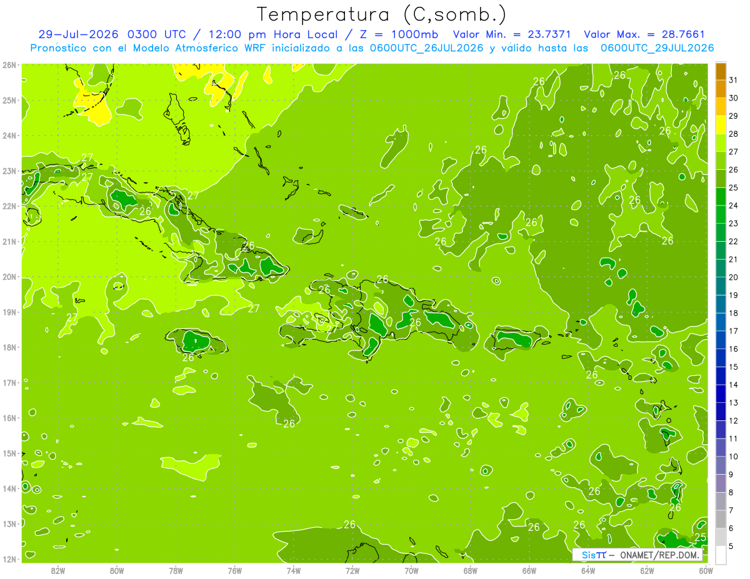Click the '74W' longitude axis label
The width and height of the screenshot is (750, 579).
(294, 570)
